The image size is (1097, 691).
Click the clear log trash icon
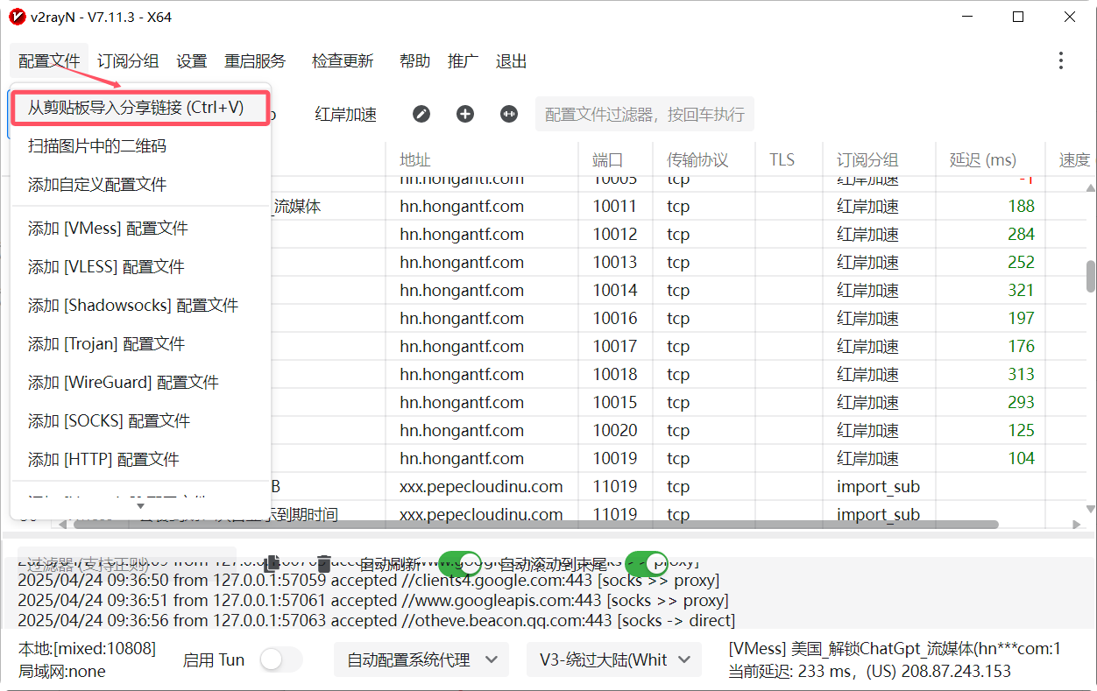[x=324, y=563]
